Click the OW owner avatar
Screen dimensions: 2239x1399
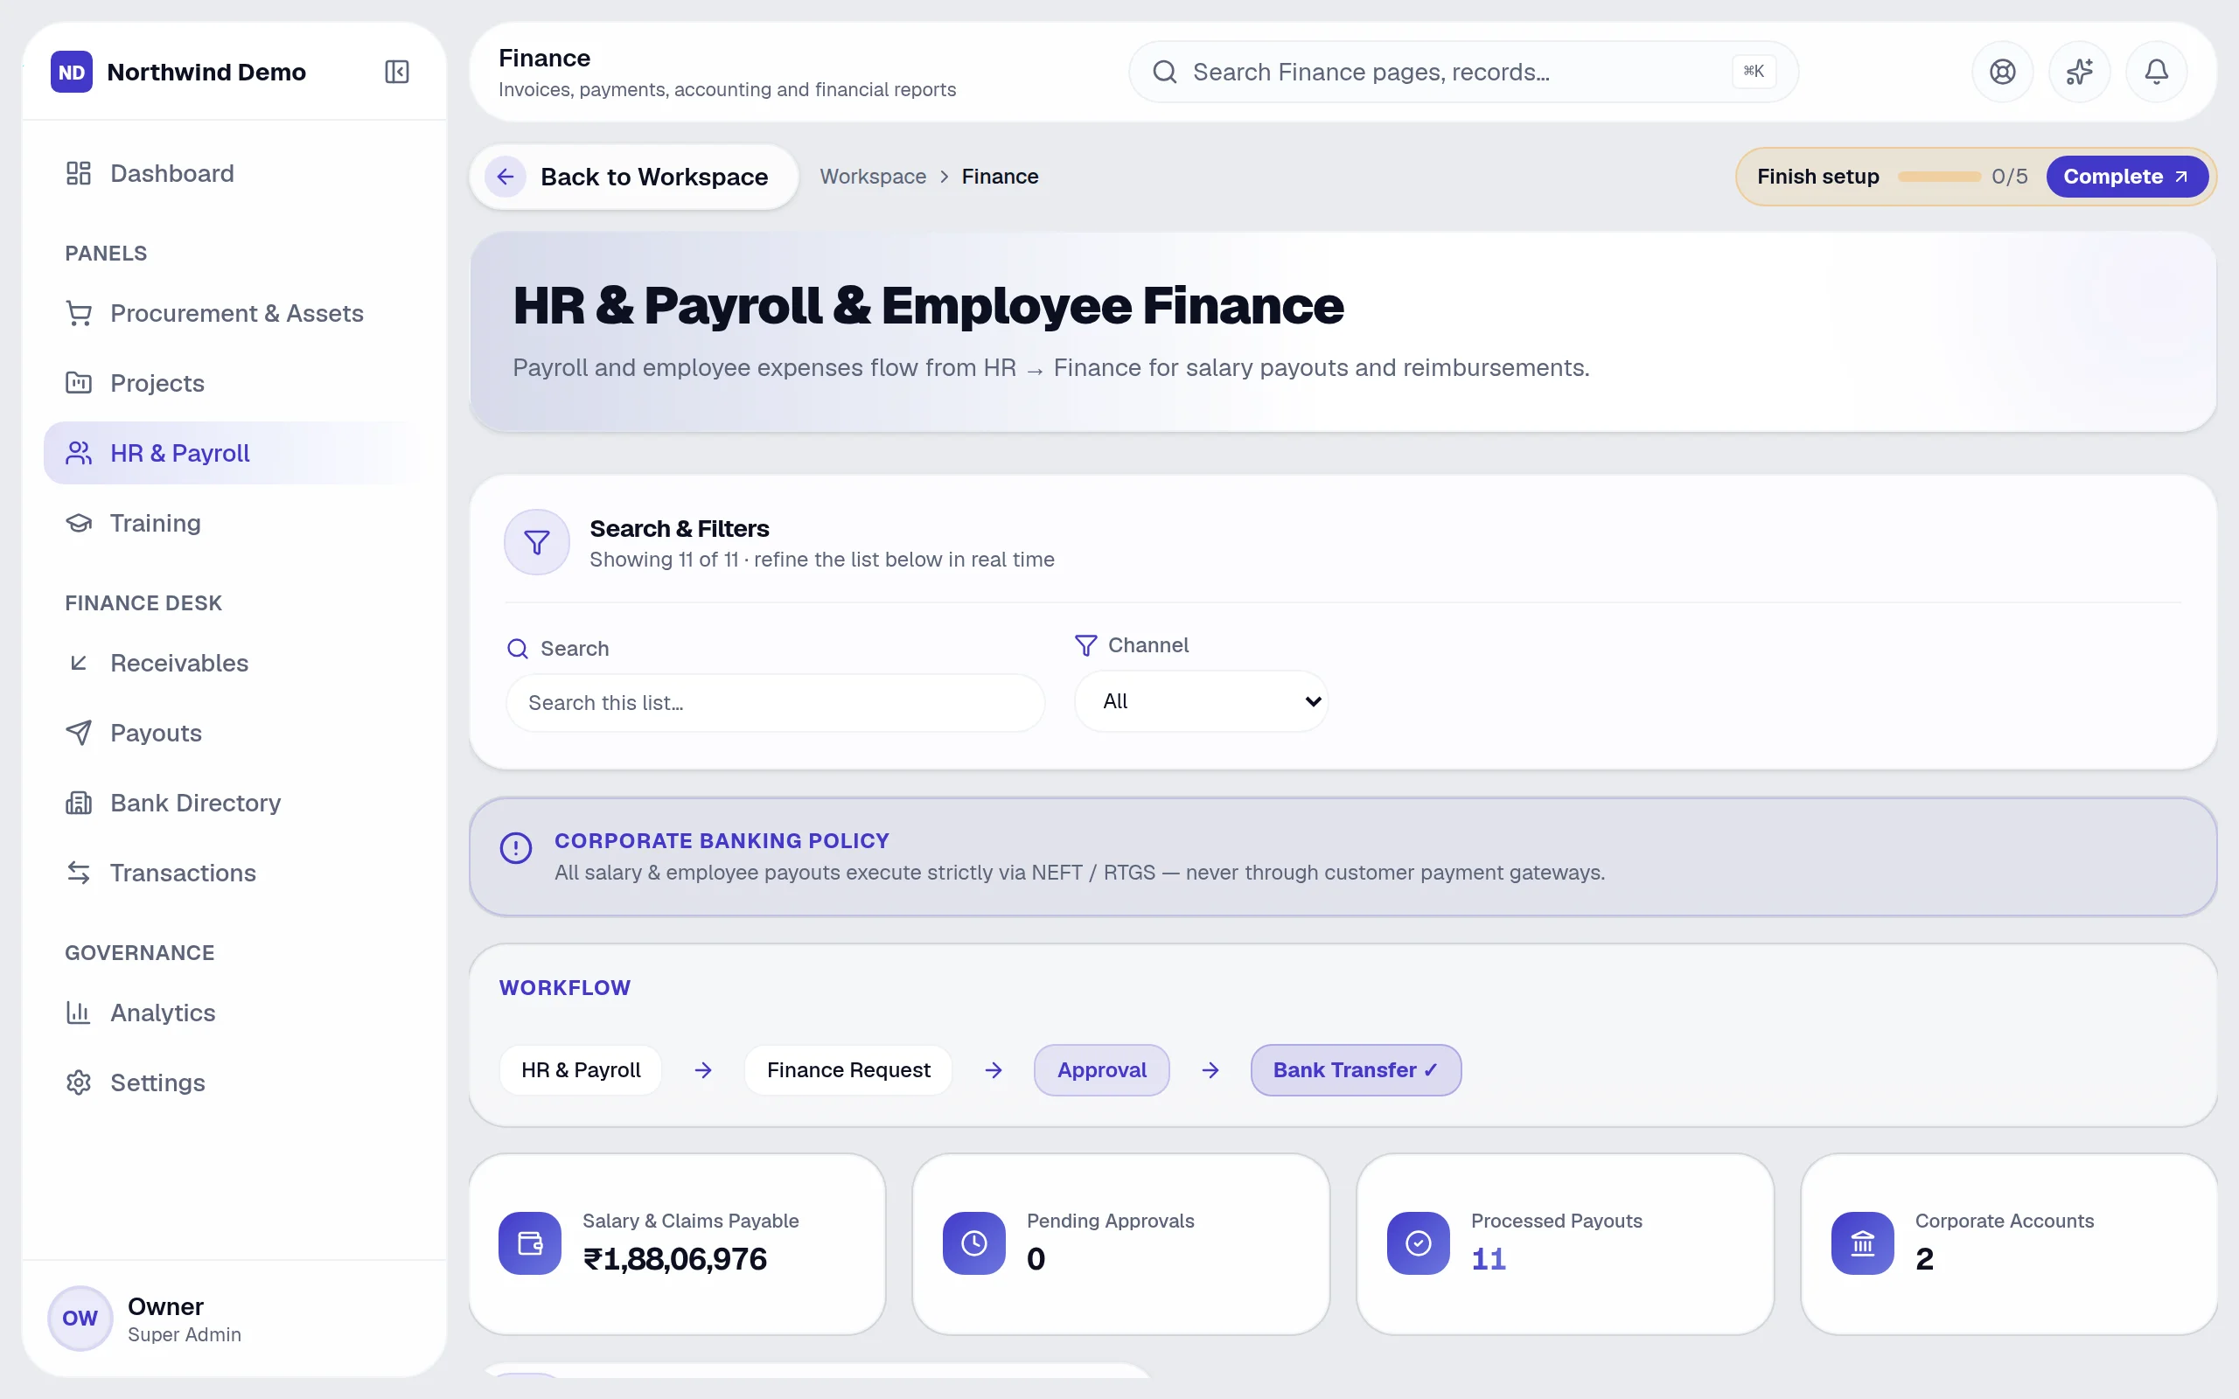click(x=80, y=1318)
